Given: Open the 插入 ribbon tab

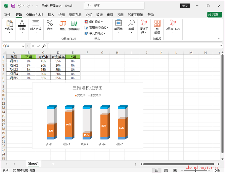Looking at the screenshot, I should [x=51, y=15].
